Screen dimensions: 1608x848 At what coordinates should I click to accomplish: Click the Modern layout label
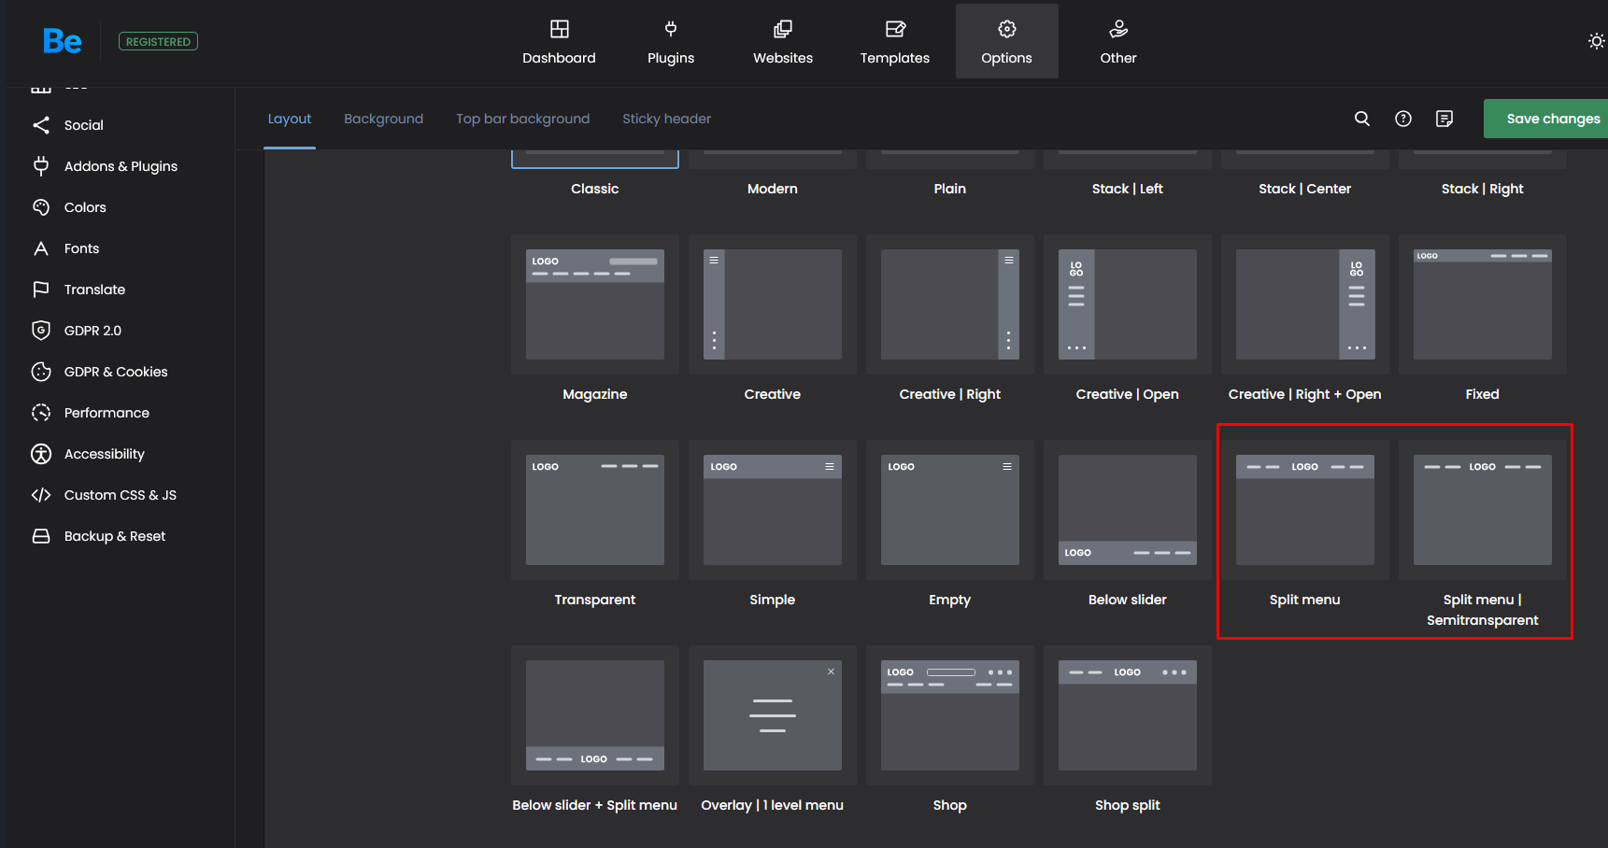pyautogui.click(x=773, y=189)
